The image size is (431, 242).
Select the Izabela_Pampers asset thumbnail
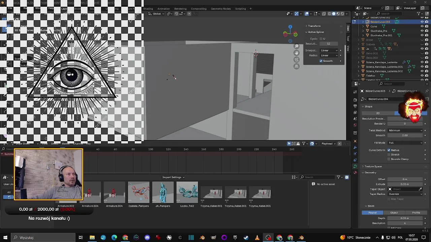(x=139, y=193)
